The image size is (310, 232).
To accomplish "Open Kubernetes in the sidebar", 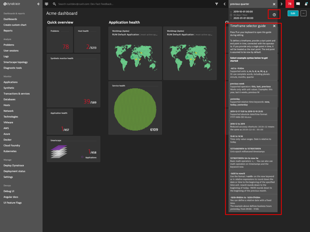I will (10, 151).
